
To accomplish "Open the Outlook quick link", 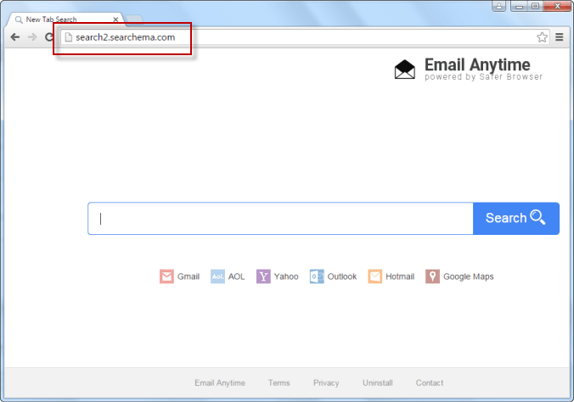I will [334, 276].
